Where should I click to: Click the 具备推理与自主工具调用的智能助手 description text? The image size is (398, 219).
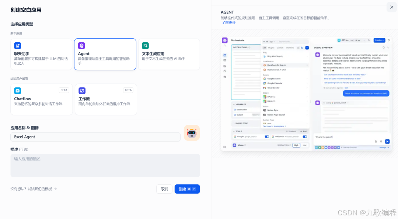click(x=104, y=61)
